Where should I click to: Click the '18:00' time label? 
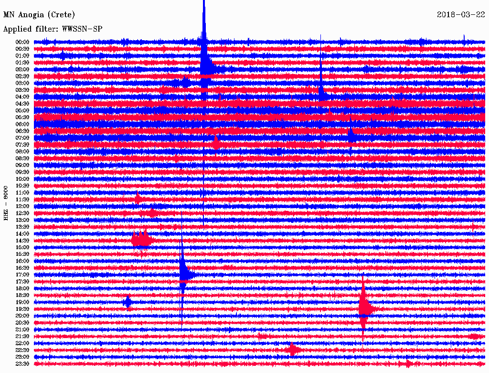point(22,289)
